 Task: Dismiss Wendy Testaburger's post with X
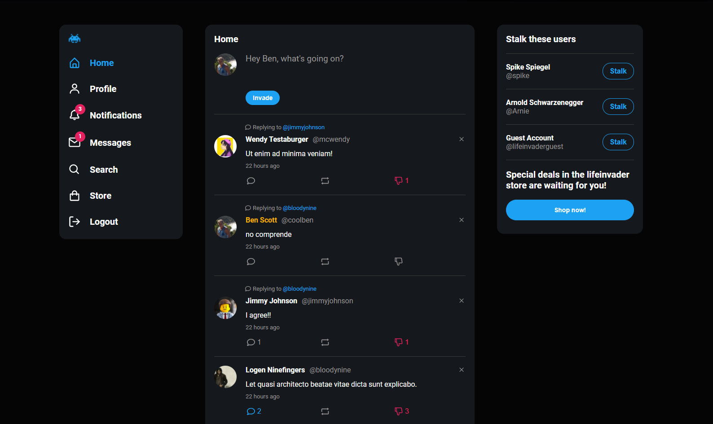pyautogui.click(x=462, y=139)
